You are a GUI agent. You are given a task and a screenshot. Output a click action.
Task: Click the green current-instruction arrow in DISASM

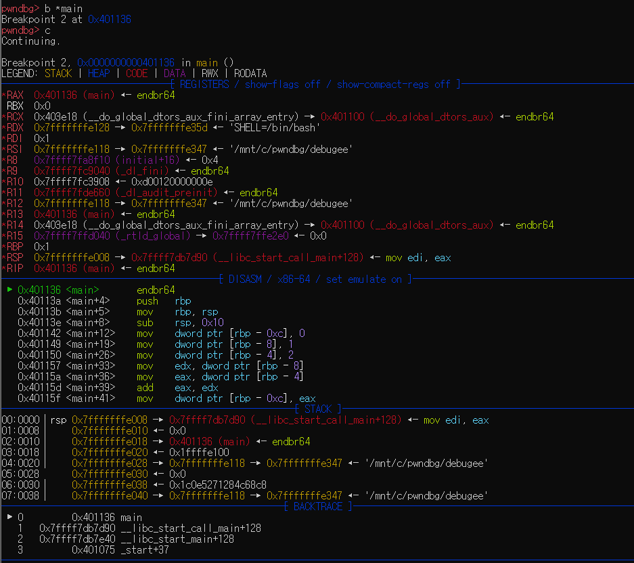[9, 290]
